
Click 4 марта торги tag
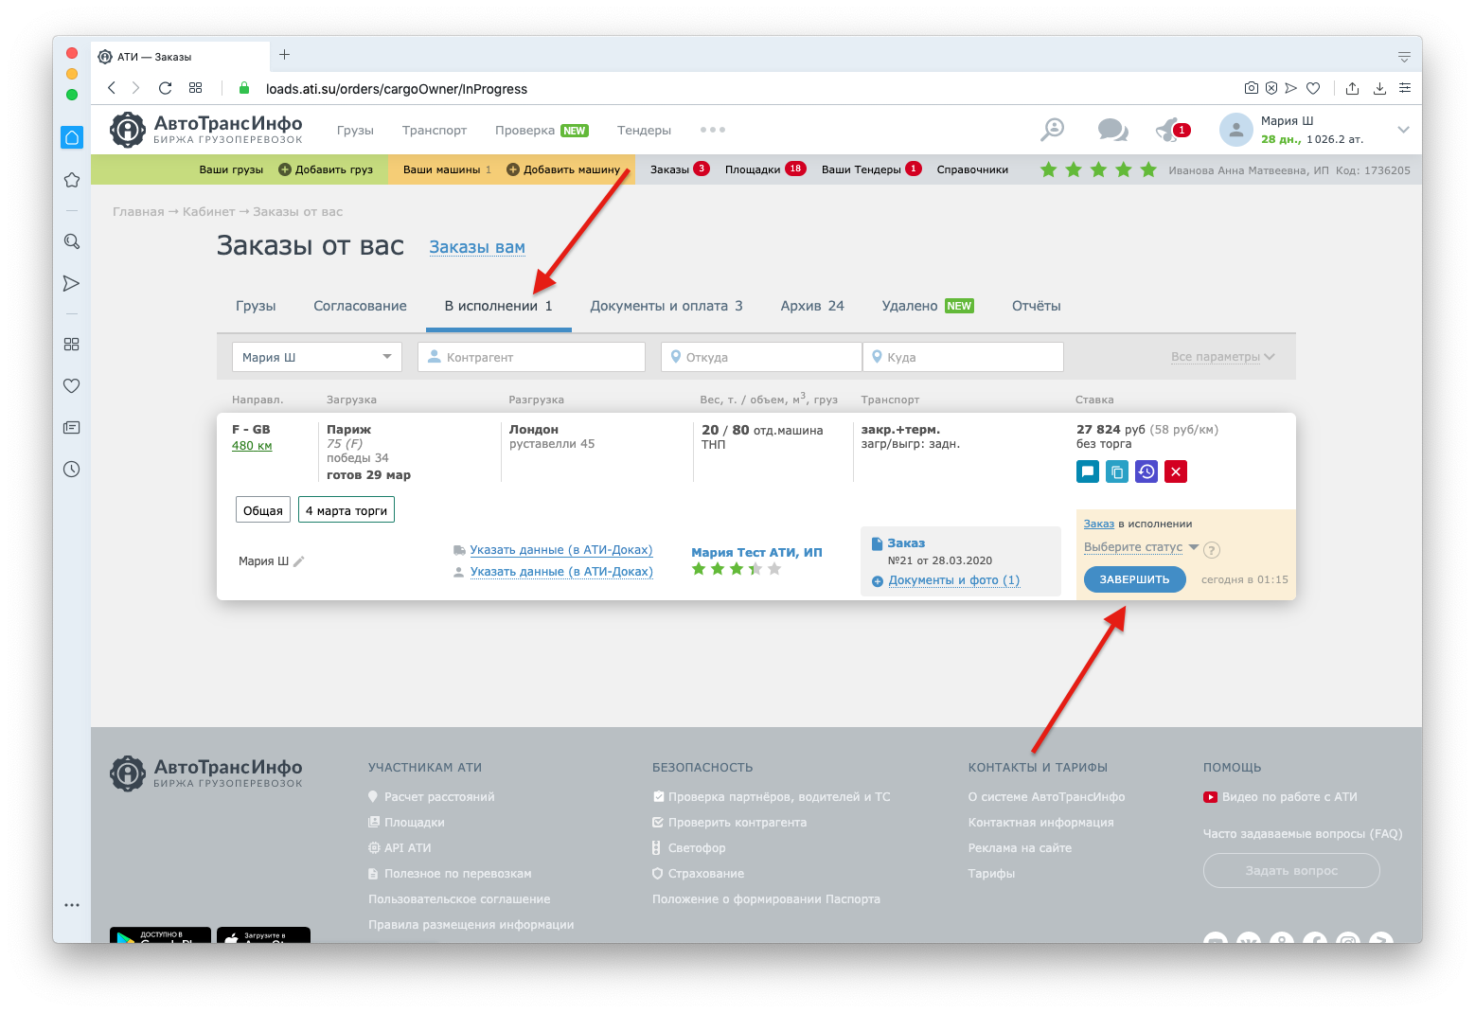point(347,510)
